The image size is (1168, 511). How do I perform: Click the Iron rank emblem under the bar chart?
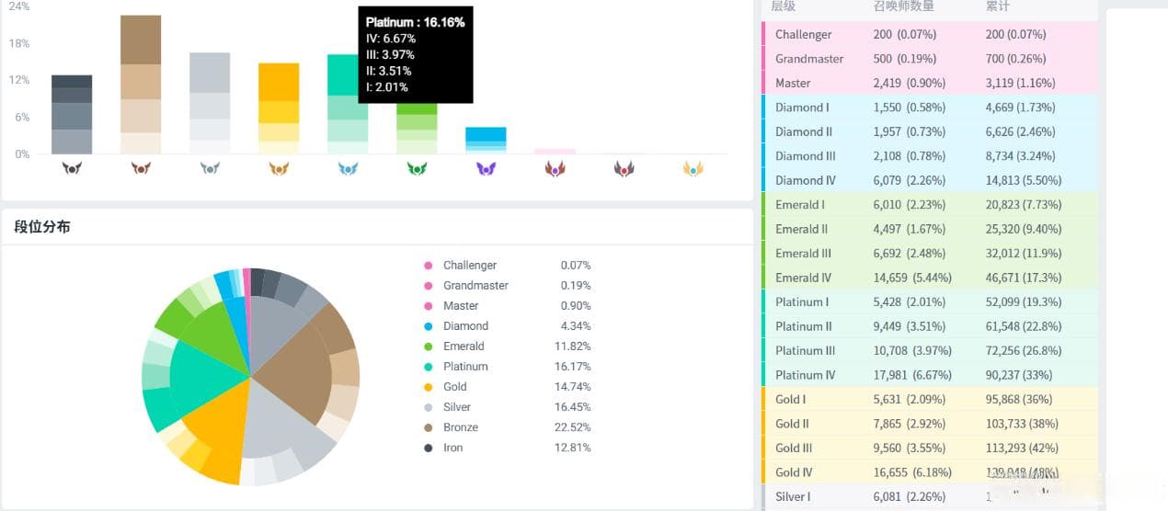coord(72,168)
